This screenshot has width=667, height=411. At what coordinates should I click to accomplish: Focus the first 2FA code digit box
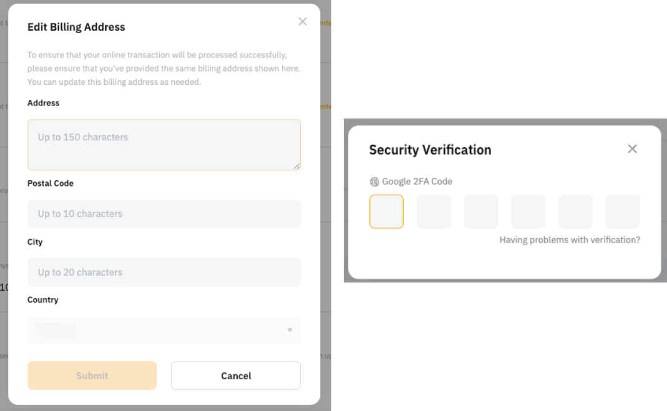386,211
